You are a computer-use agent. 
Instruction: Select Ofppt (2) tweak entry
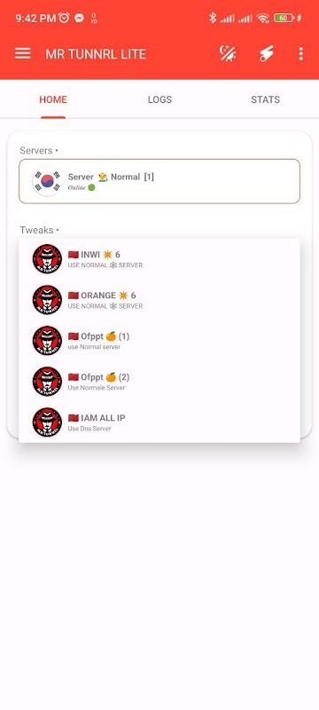click(159, 382)
